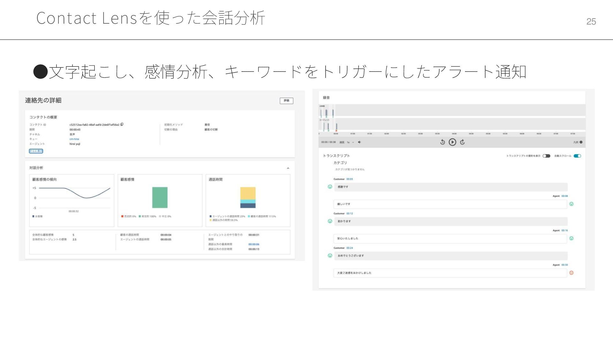Click the green bar in 顧客感情 chart
This screenshot has width=613, height=345.
160,197
